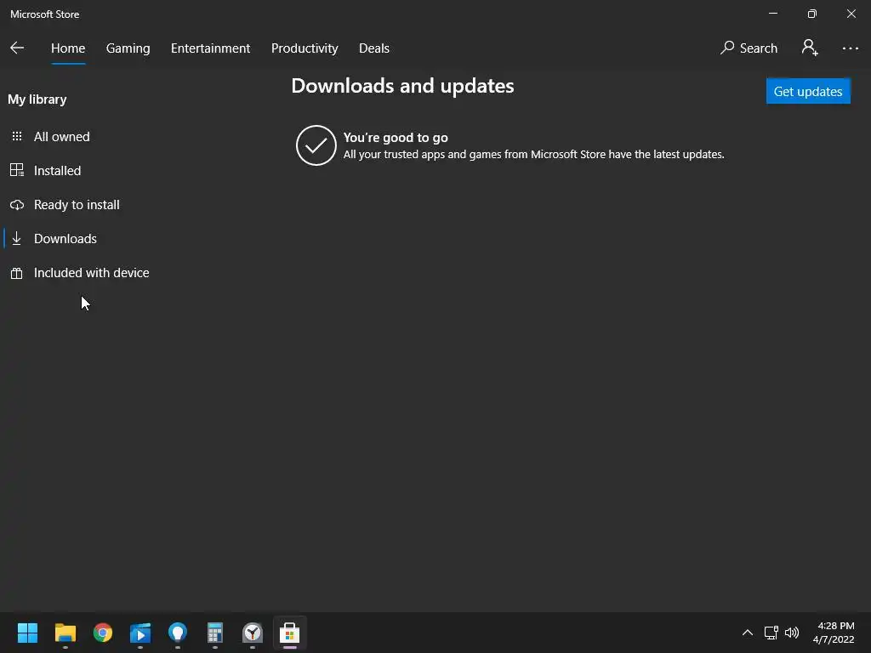Viewport: 871px width, 653px height.
Task: Launch Google Chrome from the taskbar
Action: (x=103, y=633)
